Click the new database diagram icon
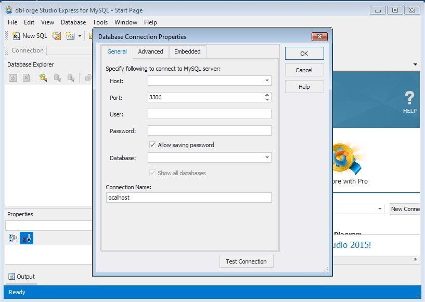Image resolution: width=425 pixels, height=302 pixels. tap(70, 36)
